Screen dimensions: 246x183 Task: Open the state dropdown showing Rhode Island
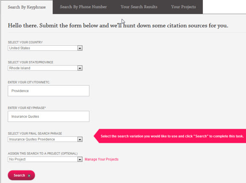(x=45, y=68)
